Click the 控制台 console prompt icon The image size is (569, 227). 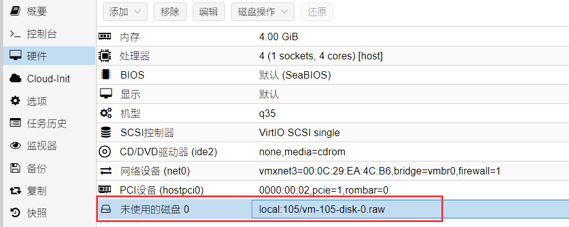tap(15, 35)
